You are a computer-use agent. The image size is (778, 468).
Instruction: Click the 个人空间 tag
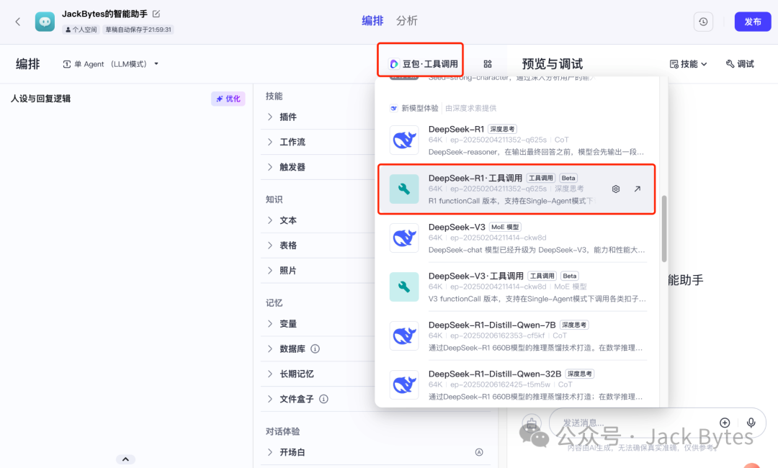pos(81,30)
